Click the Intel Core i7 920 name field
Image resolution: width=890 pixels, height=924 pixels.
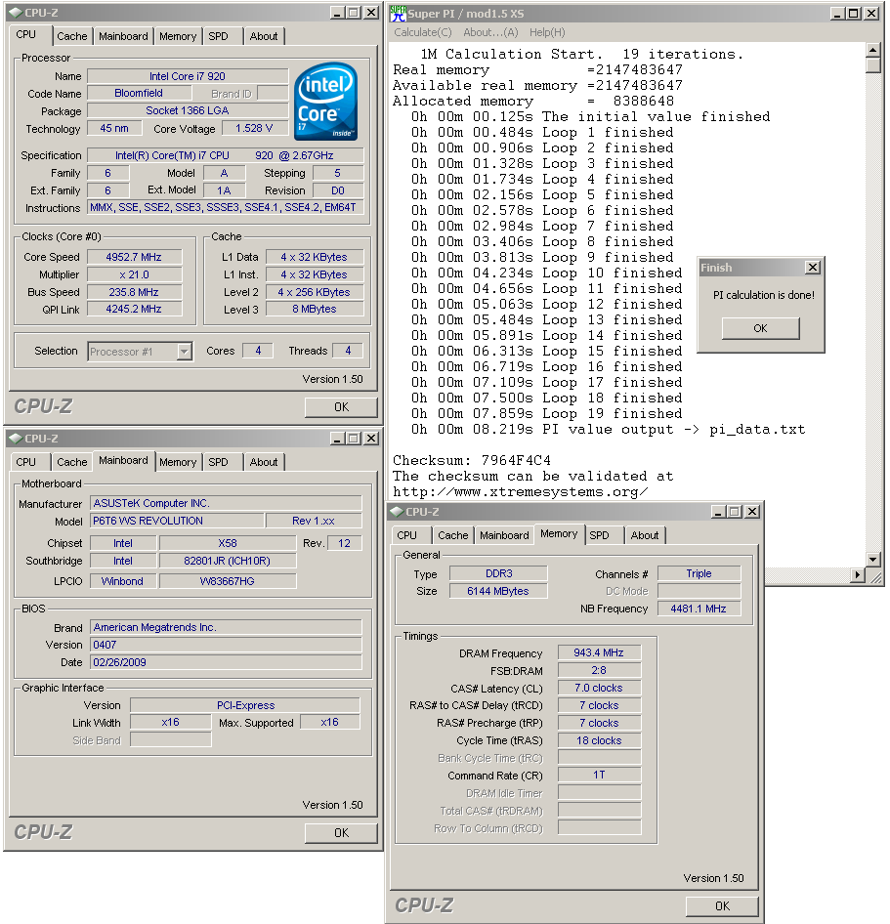pyautogui.click(x=188, y=76)
